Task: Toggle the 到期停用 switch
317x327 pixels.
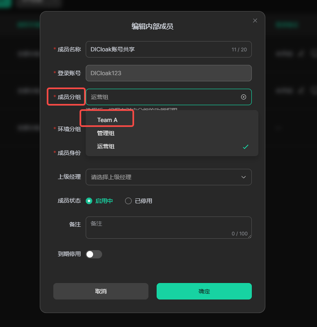Action: (94, 254)
